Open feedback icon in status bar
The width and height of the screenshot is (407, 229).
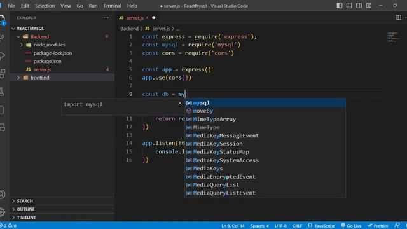click(x=397, y=226)
